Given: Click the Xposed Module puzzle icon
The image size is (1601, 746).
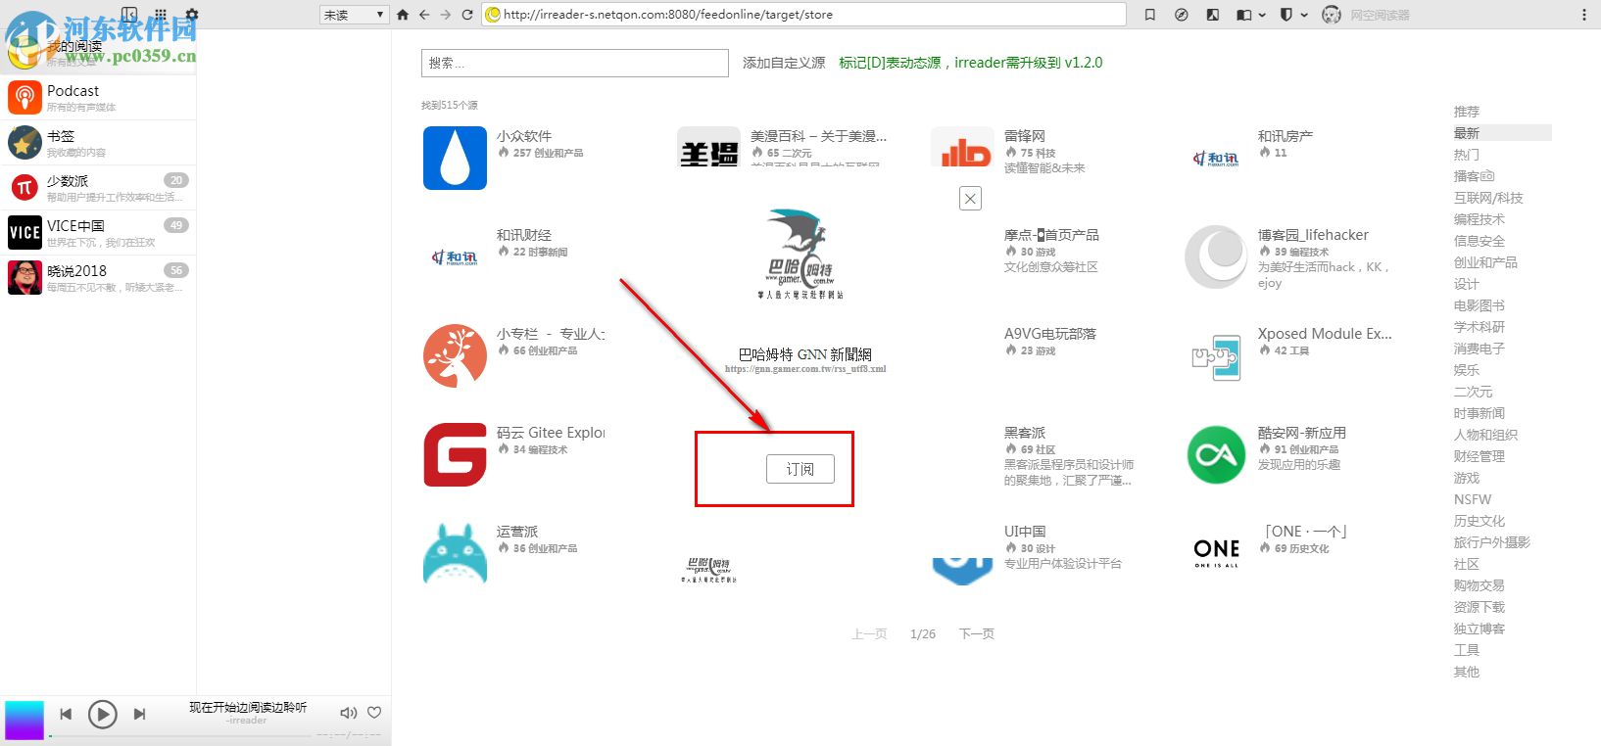Looking at the screenshot, I should 1216,356.
